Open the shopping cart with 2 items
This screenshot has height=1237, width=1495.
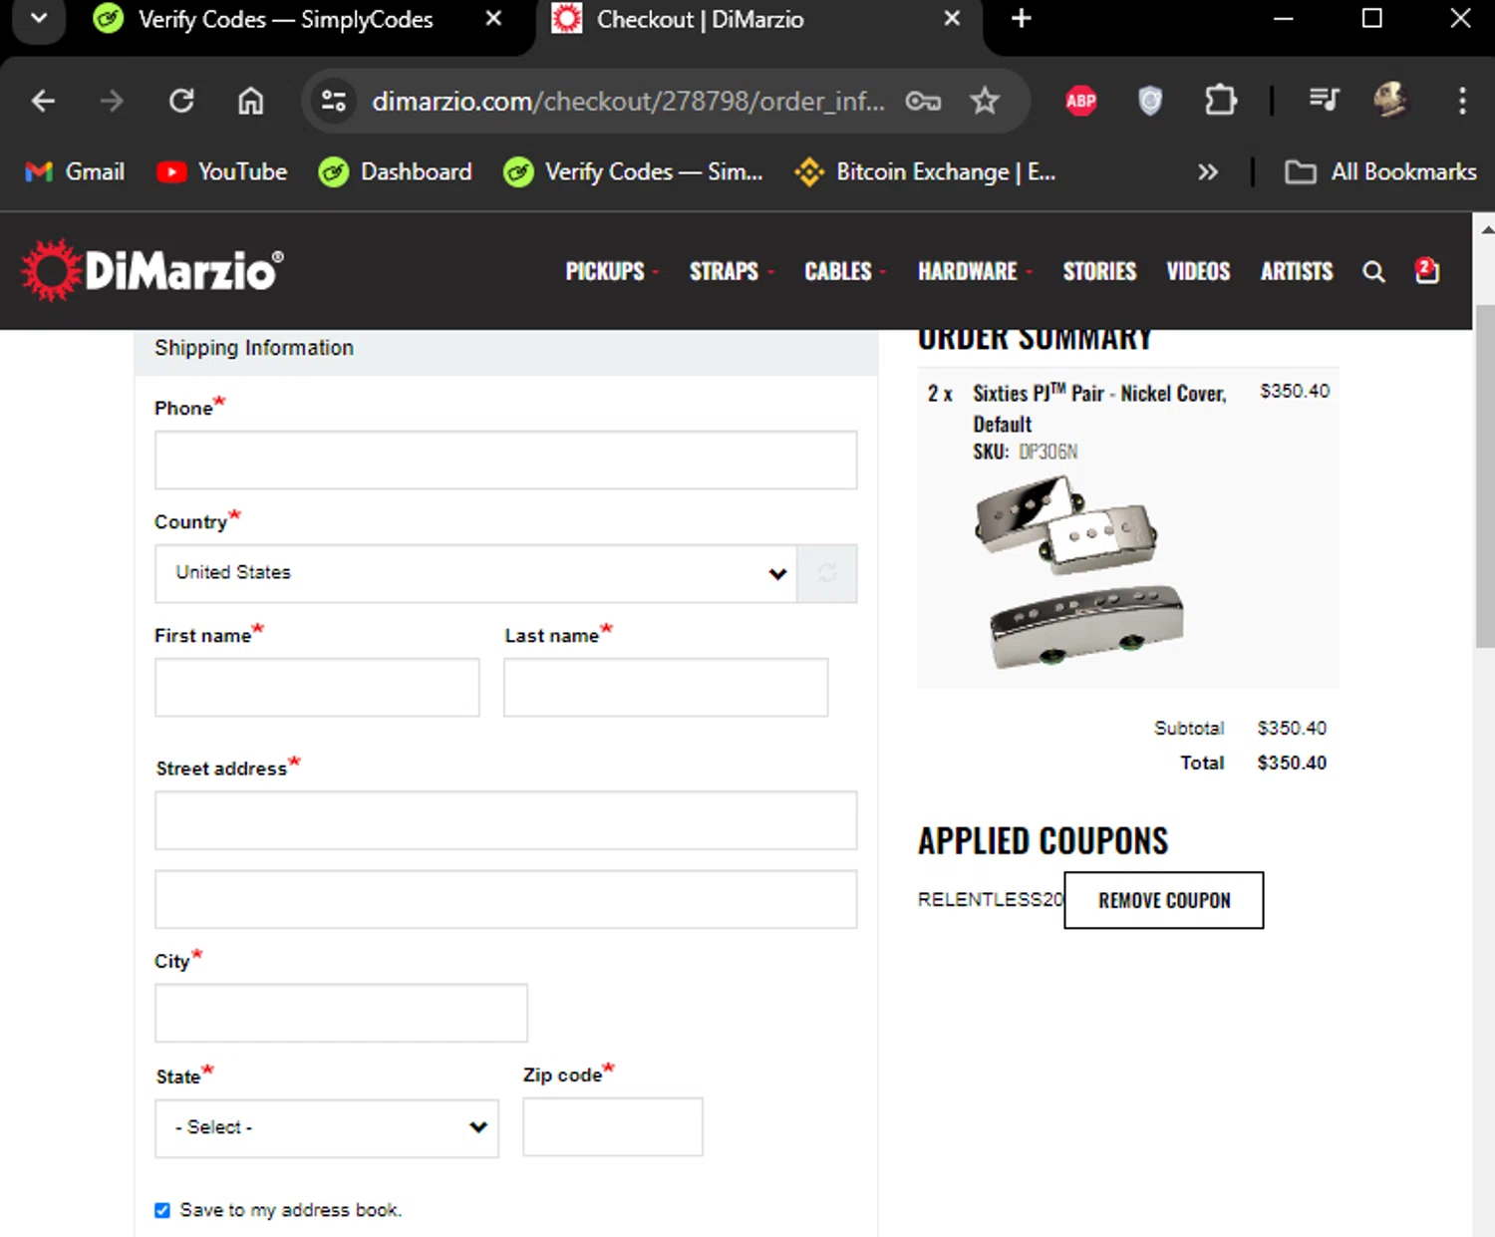1427,270
